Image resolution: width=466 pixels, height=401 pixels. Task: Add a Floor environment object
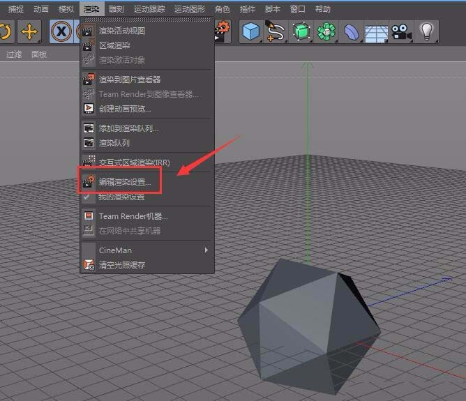tap(376, 31)
